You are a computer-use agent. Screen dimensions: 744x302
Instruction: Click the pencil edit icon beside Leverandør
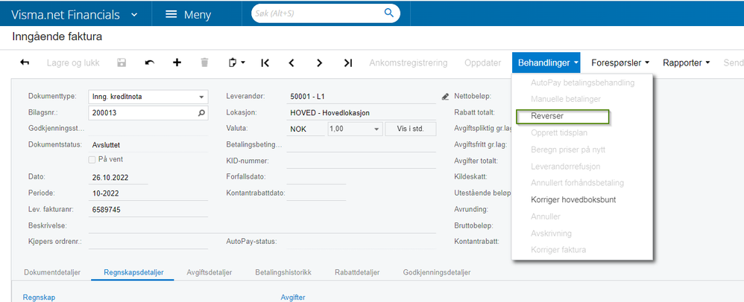(445, 97)
